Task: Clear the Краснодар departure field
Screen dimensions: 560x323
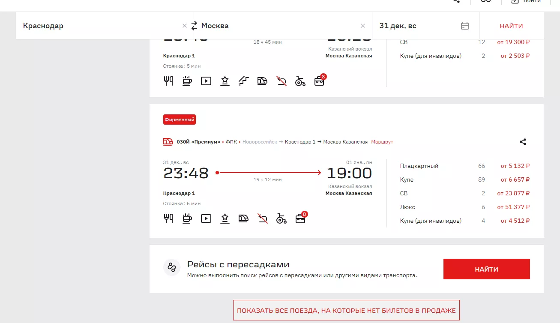Action: (x=185, y=26)
